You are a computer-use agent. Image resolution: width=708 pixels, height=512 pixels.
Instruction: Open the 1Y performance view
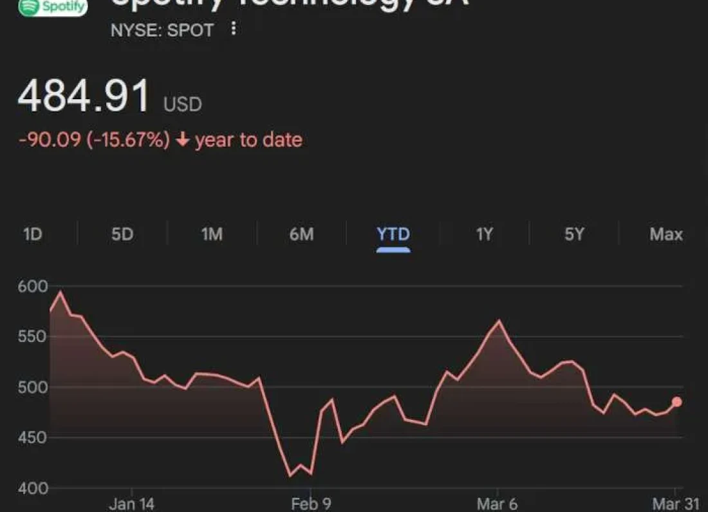tap(485, 234)
